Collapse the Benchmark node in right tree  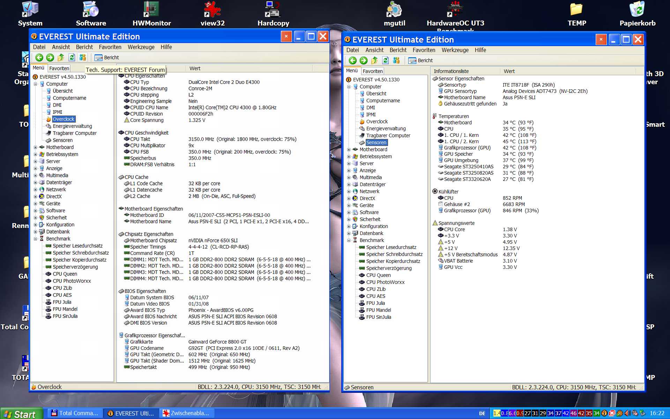point(349,240)
